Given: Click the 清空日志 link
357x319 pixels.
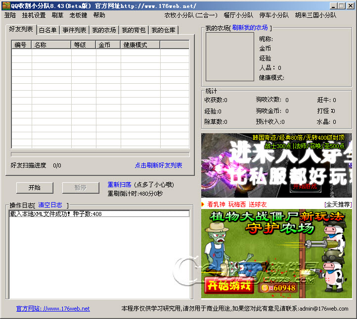Looking at the screenshot, I should tap(50, 205).
